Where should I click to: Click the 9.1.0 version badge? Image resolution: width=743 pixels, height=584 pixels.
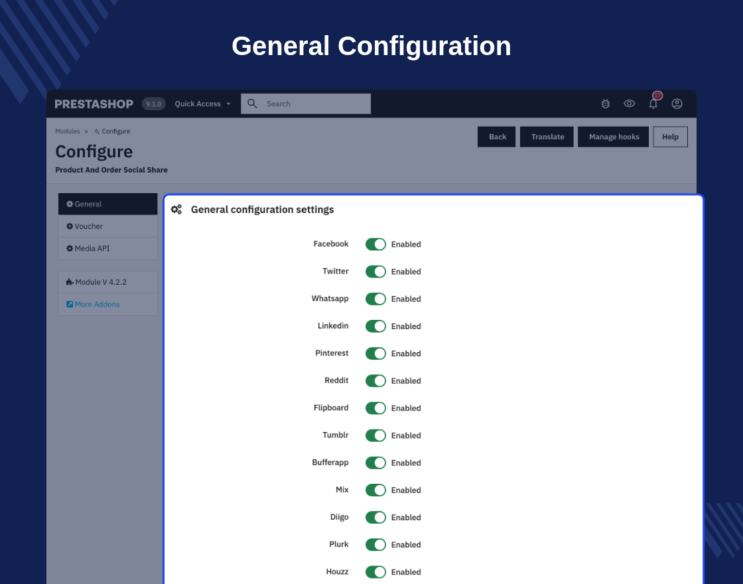pyautogui.click(x=153, y=104)
